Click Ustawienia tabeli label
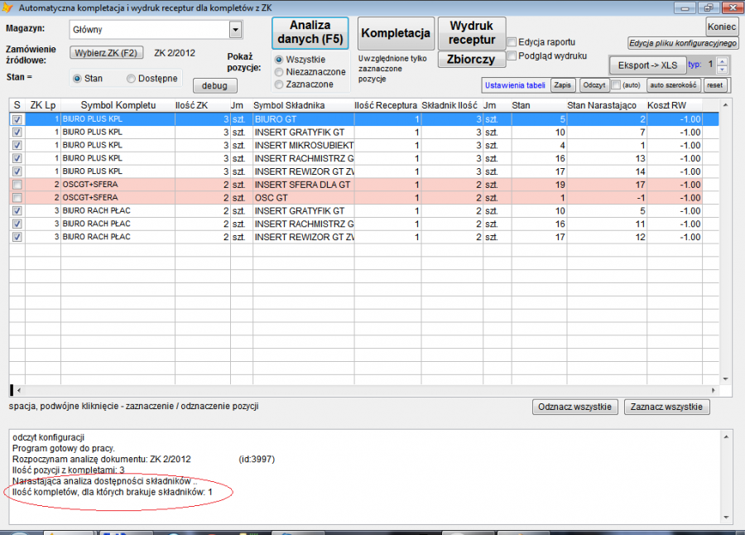 click(x=515, y=85)
